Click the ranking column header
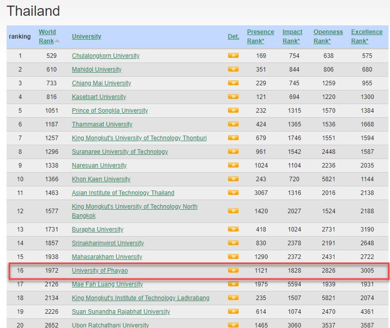390x328 pixels. tap(20, 37)
